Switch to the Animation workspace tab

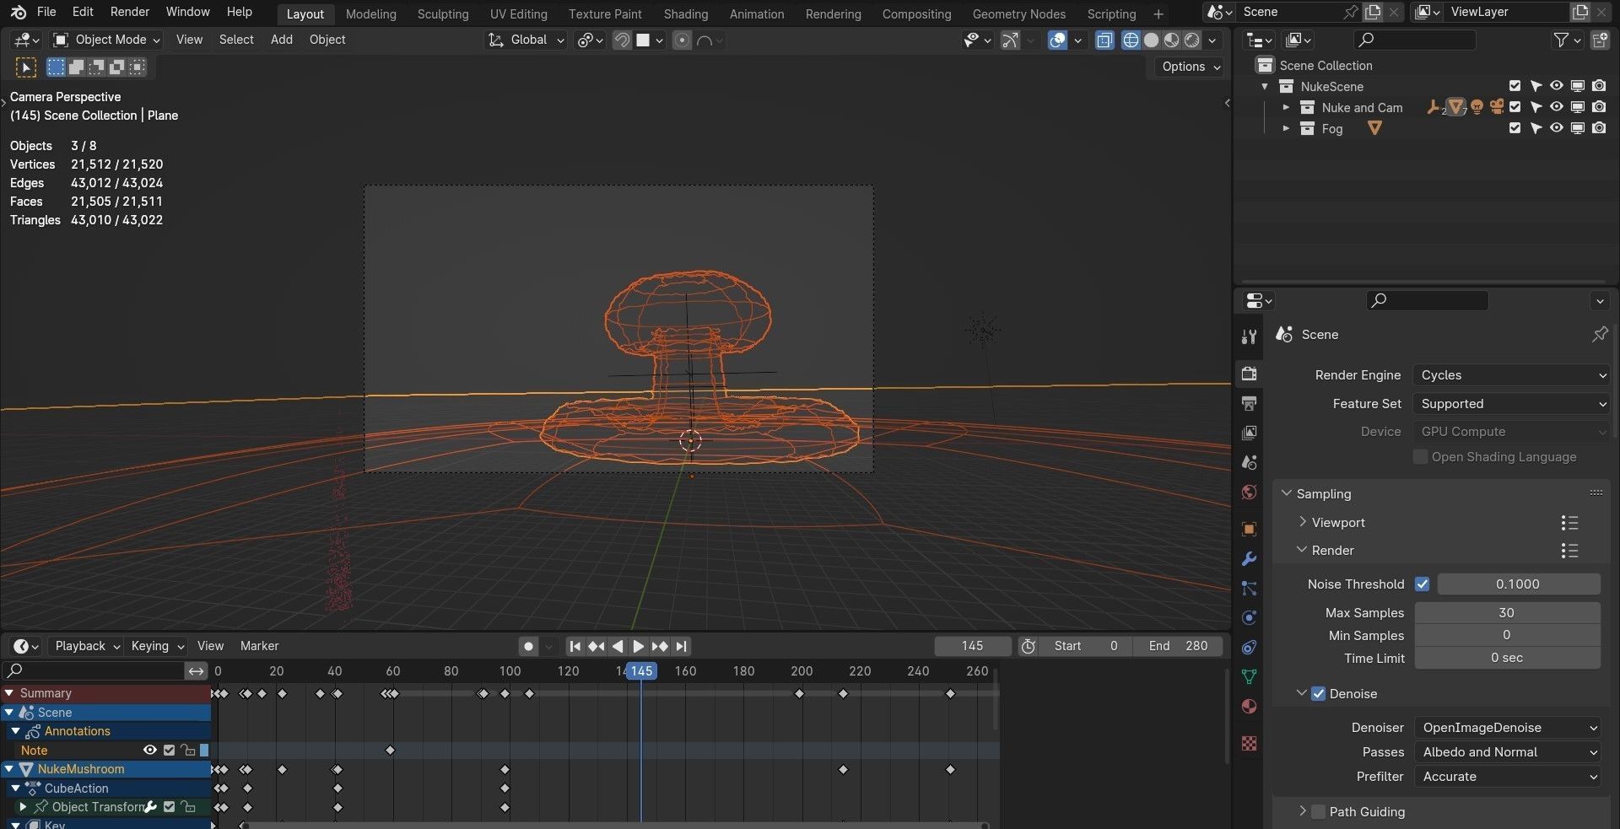click(756, 14)
